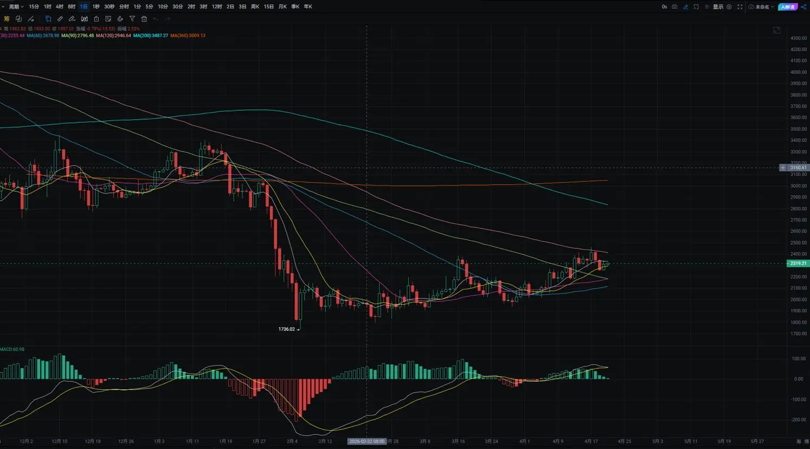Screen dimensions: 810x449
Task: Select the 30分 timeframe
Action: (x=177, y=7)
